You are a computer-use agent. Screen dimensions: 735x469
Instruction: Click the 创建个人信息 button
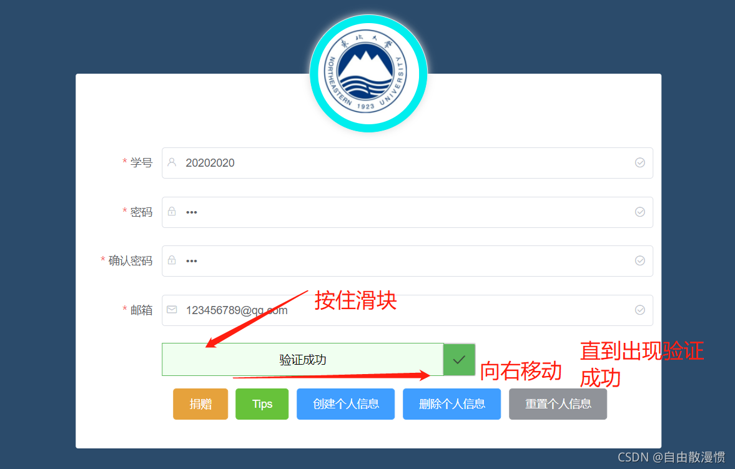click(x=345, y=404)
